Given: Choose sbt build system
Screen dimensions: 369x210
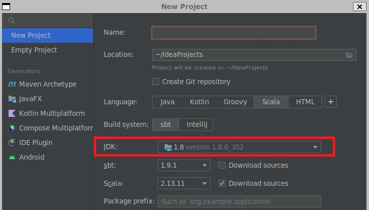Looking at the screenshot, I should tap(166, 124).
